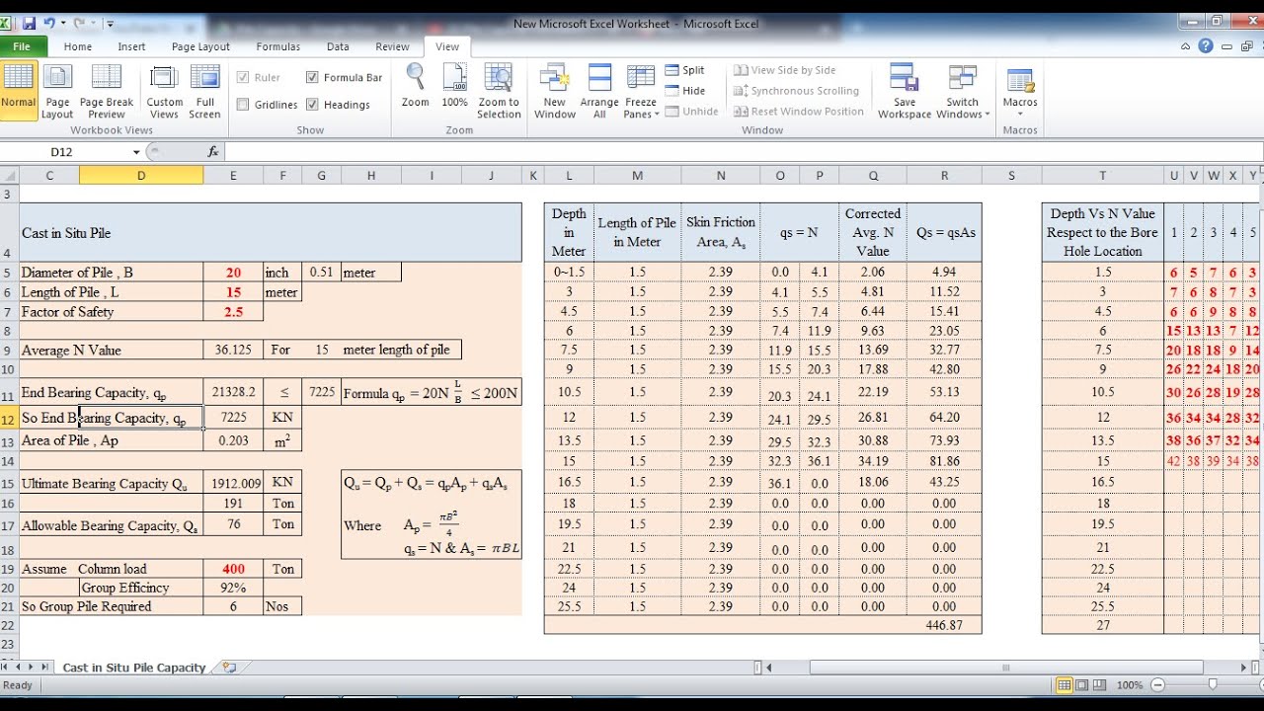Toggle Gridlines checkbox

[x=243, y=105]
